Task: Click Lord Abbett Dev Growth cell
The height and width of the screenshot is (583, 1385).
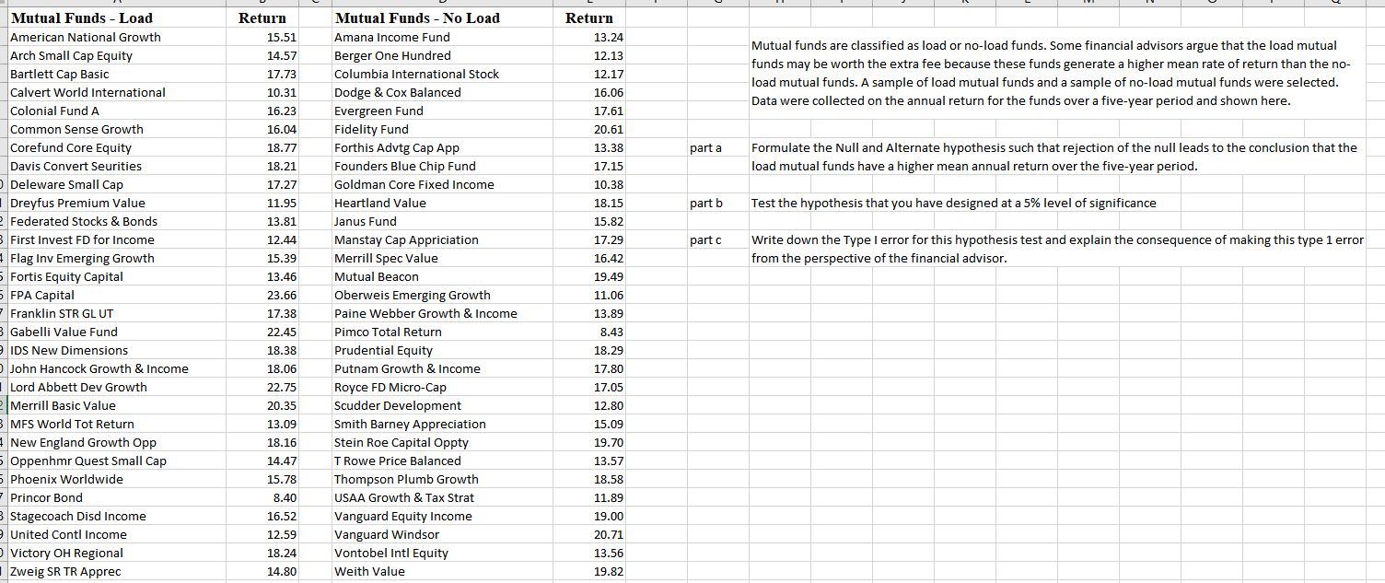Action: [x=115, y=387]
